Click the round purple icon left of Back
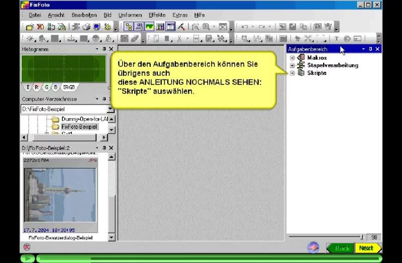Image resolution: width=402 pixels, height=263 pixels. click(313, 247)
